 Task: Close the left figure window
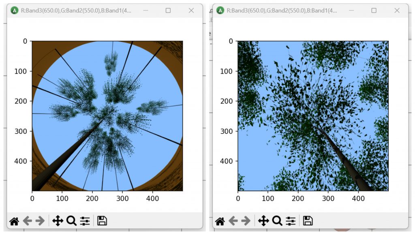tap(191, 10)
